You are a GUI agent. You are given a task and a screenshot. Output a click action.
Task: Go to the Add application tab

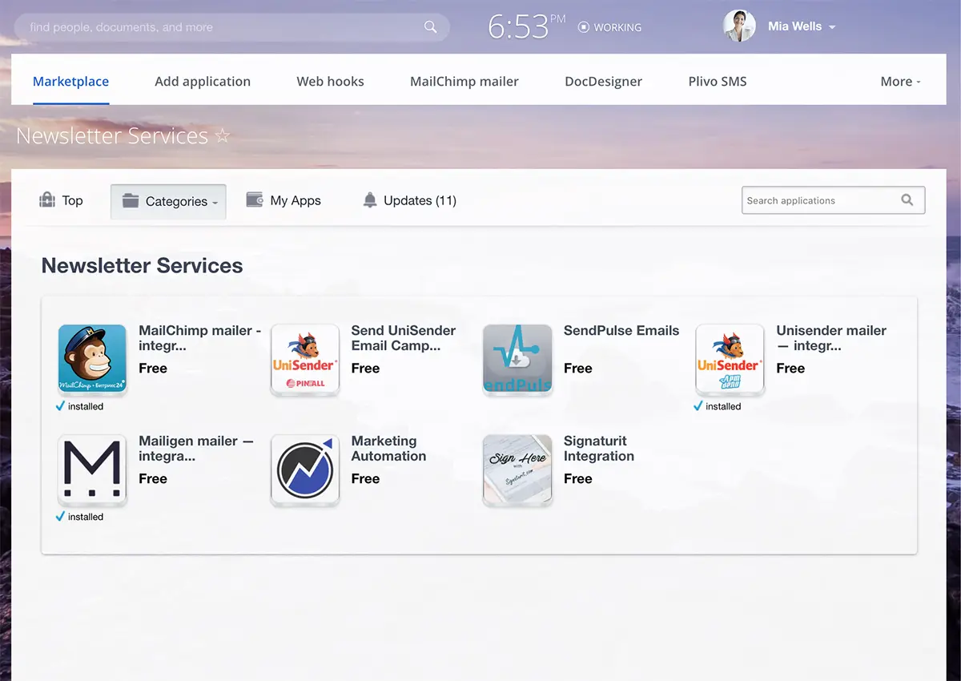pyautogui.click(x=203, y=82)
